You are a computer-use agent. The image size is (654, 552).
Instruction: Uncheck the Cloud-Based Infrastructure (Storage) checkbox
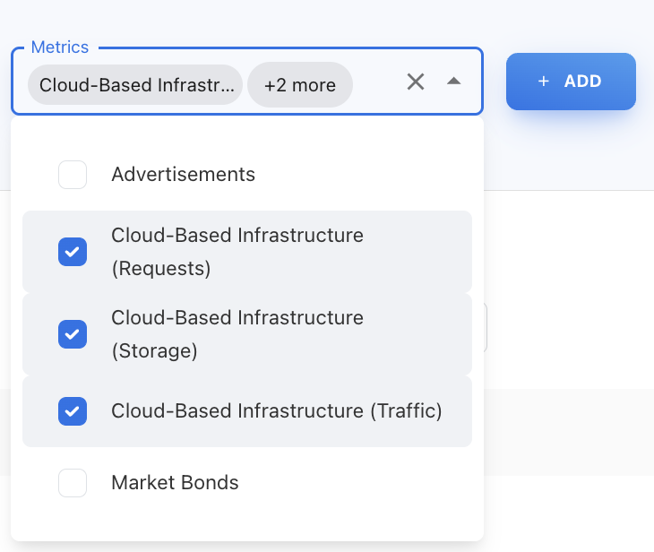click(73, 334)
